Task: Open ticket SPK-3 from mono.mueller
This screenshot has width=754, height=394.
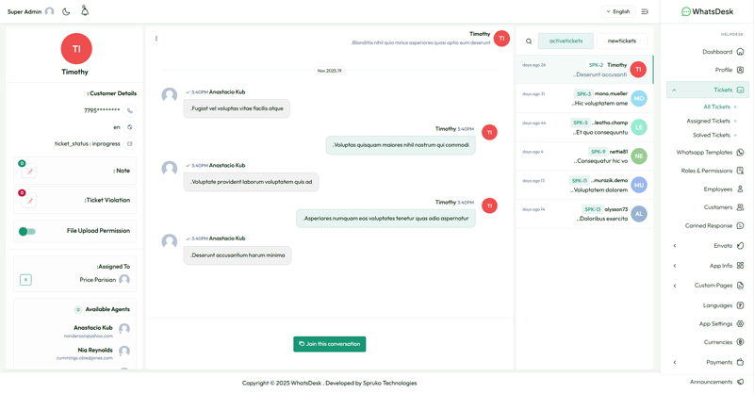Action: pyautogui.click(x=584, y=98)
